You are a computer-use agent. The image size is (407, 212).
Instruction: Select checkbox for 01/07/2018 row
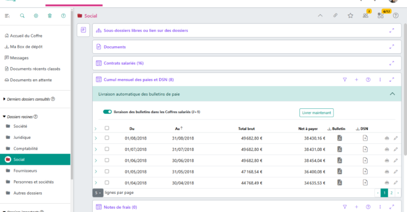pyautogui.click(x=106, y=149)
